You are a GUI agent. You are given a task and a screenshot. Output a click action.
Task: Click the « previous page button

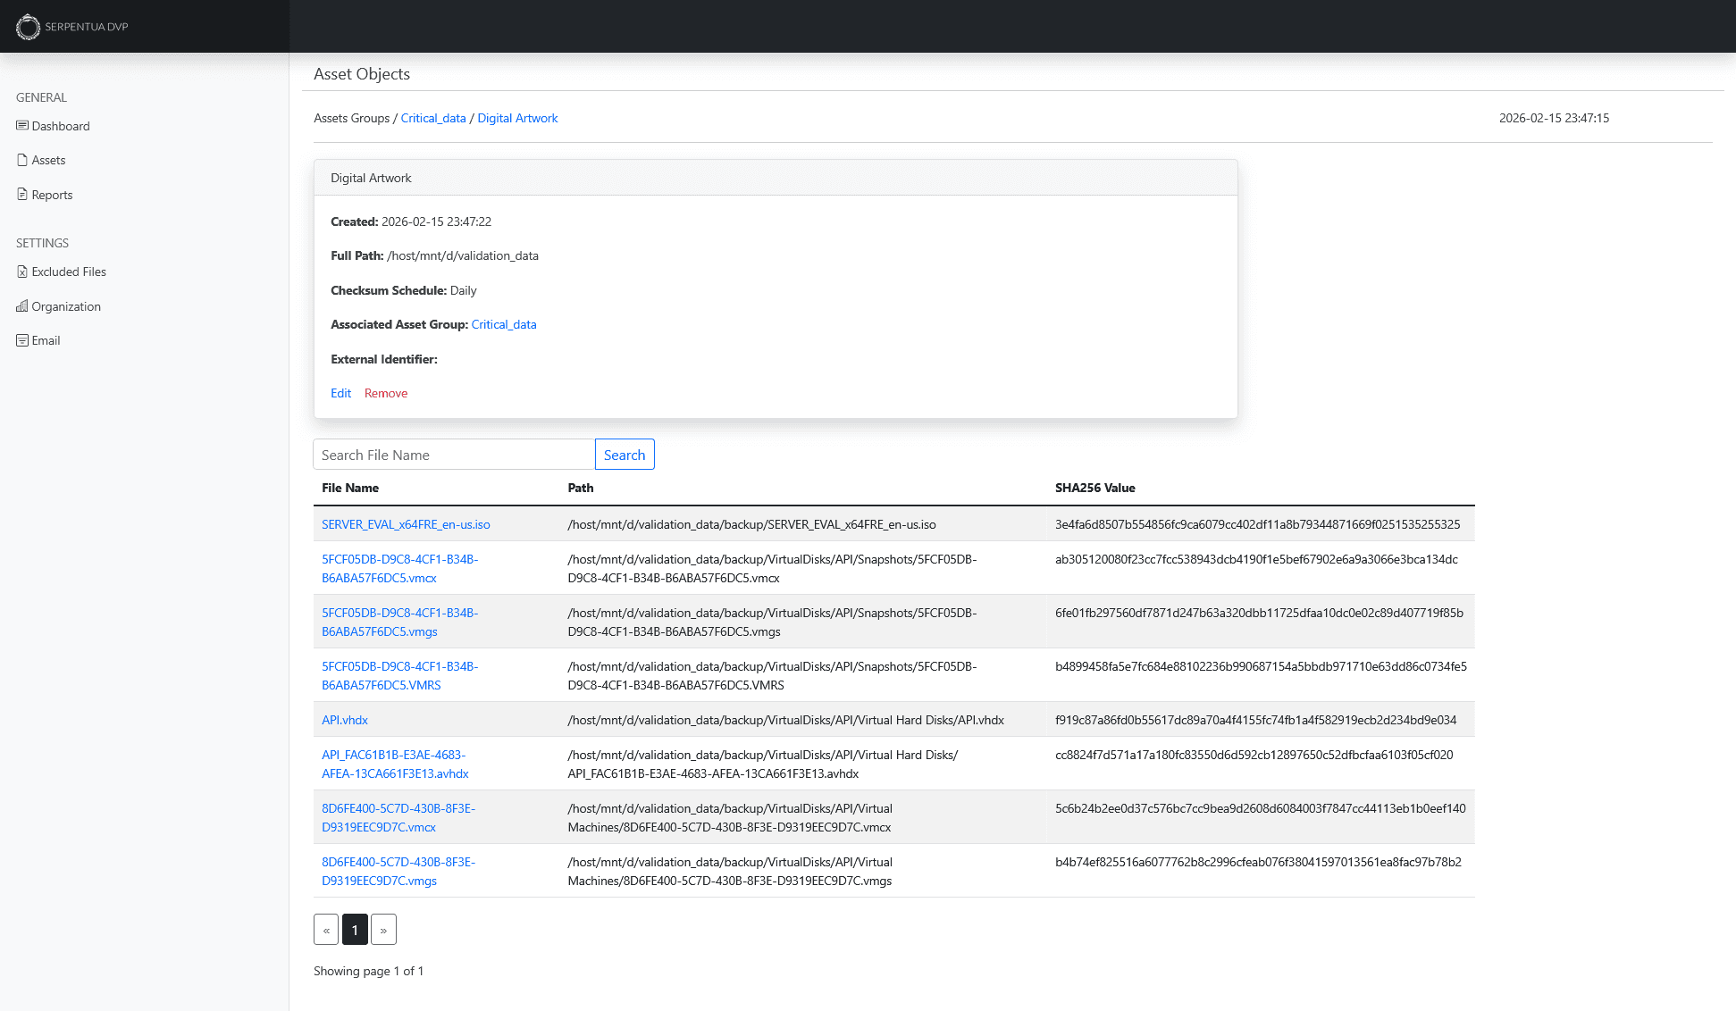coord(326,929)
